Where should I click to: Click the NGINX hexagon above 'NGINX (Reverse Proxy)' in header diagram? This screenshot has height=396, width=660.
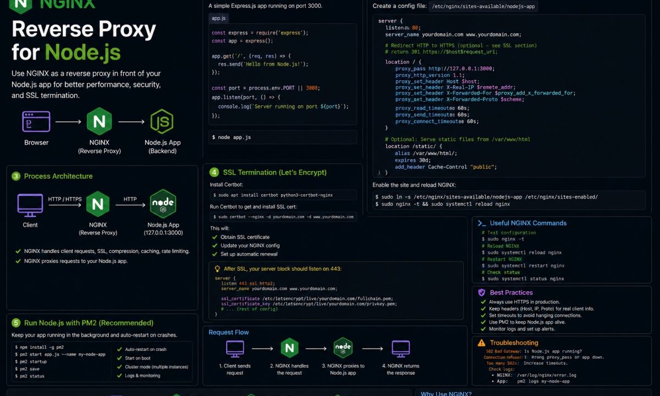pos(100,122)
